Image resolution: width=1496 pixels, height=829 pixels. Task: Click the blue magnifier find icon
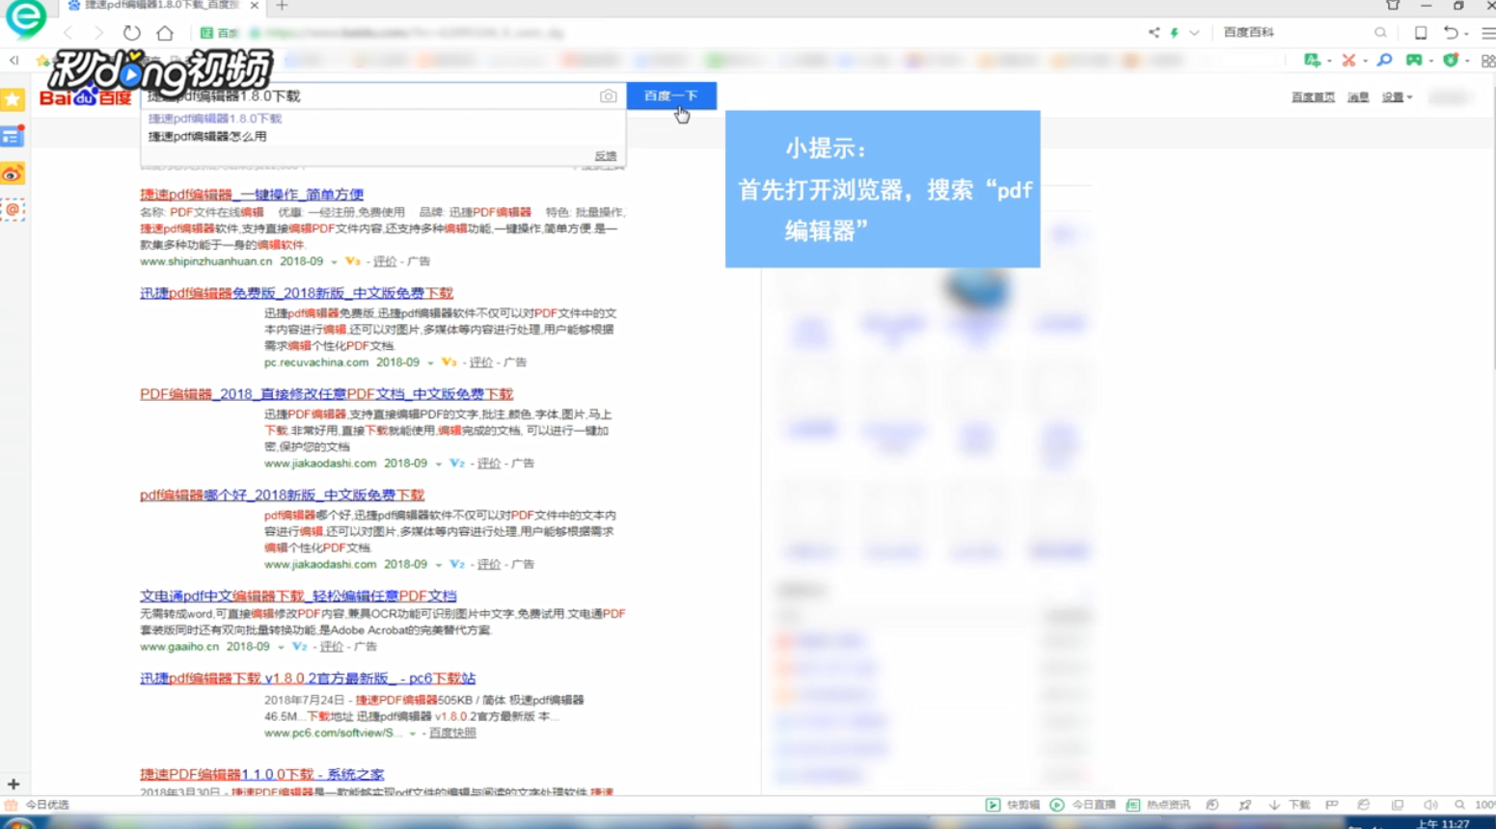pyautogui.click(x=1384, y=60)
